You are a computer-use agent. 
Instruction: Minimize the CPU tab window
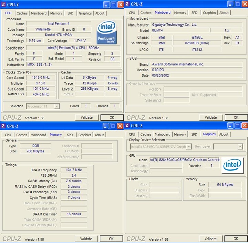106,4
